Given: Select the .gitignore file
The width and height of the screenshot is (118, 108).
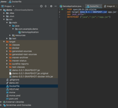Looking at the screenshot, I should [14, 80].
